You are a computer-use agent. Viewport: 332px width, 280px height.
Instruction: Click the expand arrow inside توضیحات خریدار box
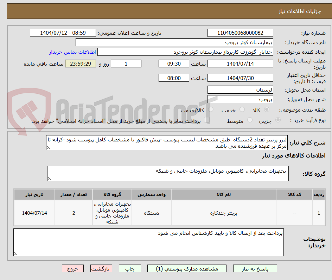pyautogui.click(x=16, y=254)
